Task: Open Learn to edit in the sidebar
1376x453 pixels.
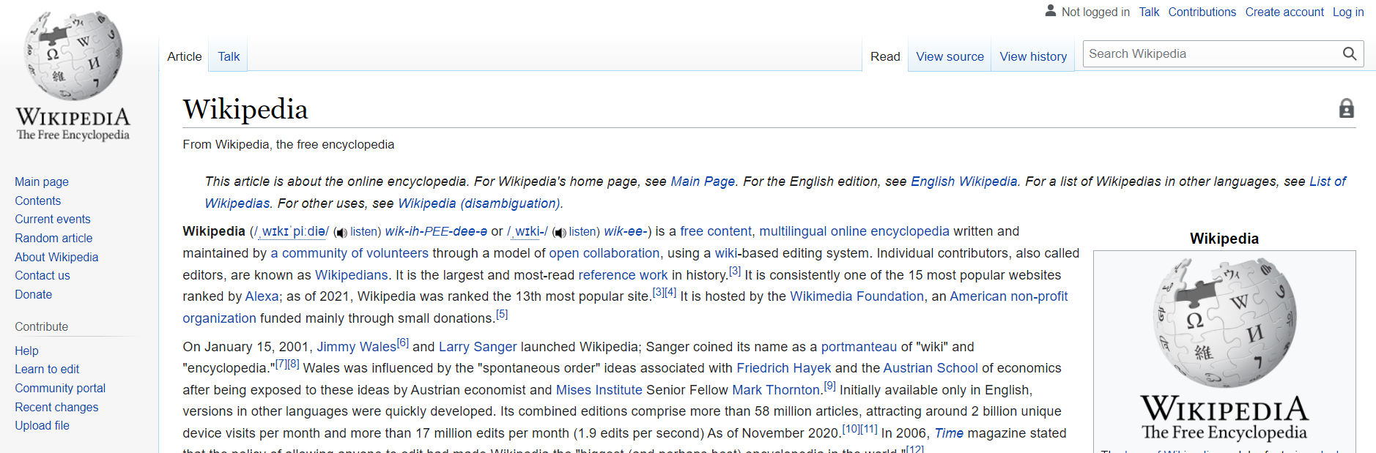Action: pos(47,369)
